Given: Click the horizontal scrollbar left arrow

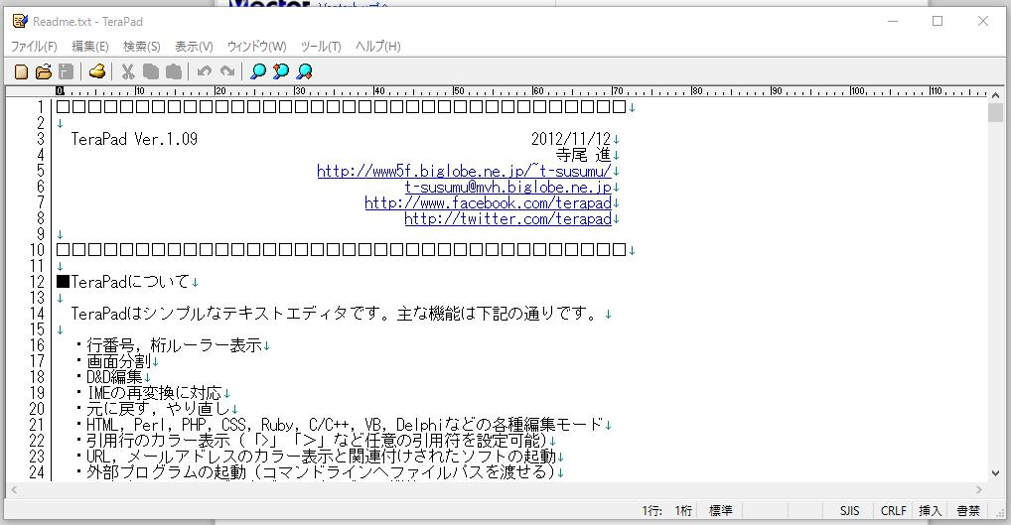Looking at the screenshot, I should [14, 489].
